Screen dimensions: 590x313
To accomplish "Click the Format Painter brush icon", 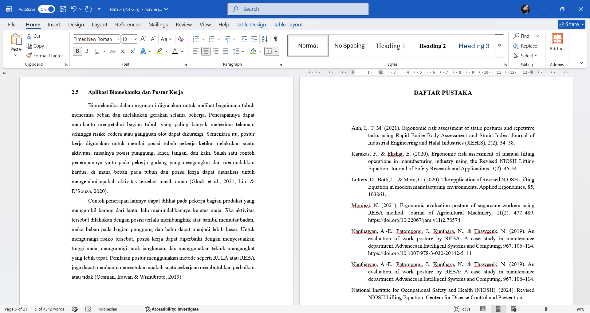I will pyautogui.click(x=29, y=56).
